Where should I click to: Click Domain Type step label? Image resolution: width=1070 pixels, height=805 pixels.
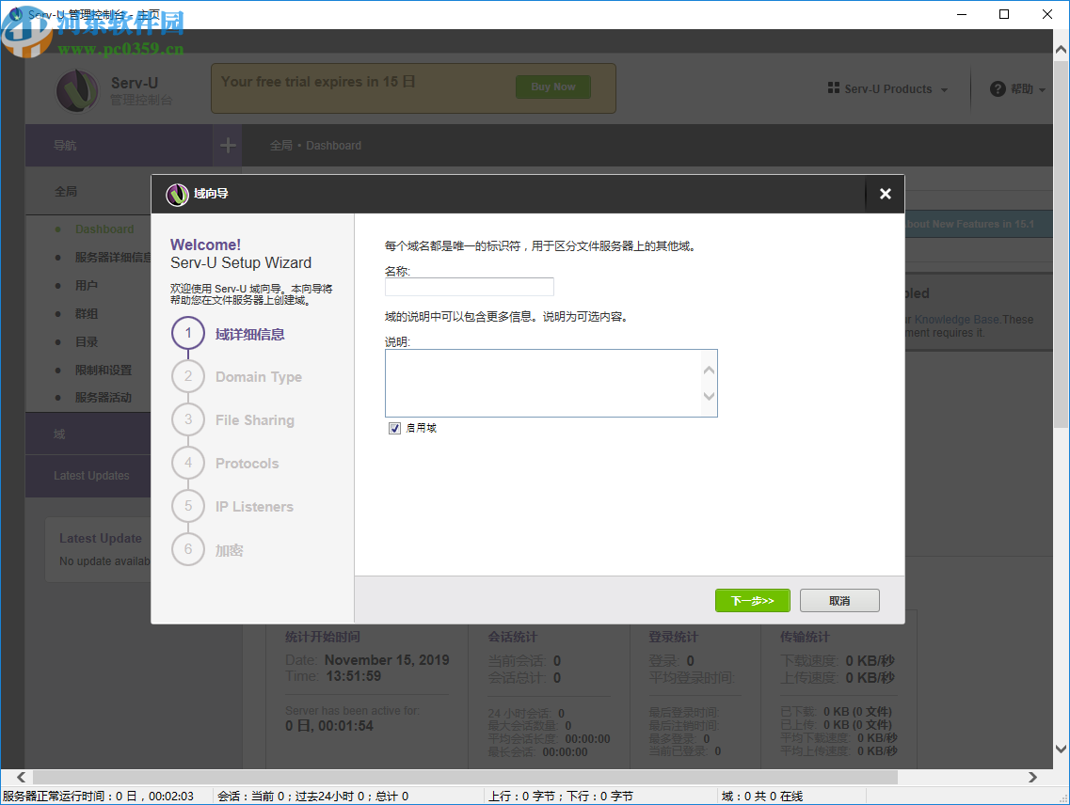click(259, 376)
